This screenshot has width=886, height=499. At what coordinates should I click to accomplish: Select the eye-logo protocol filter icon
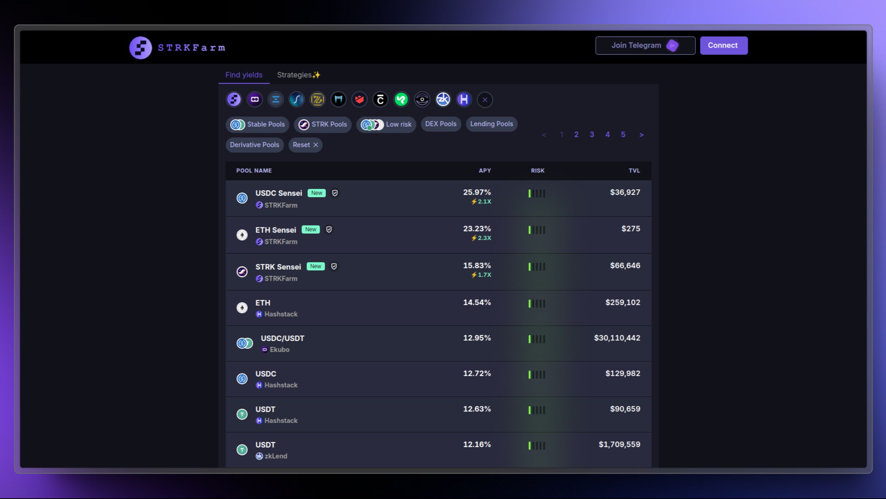tap(422, 99)
